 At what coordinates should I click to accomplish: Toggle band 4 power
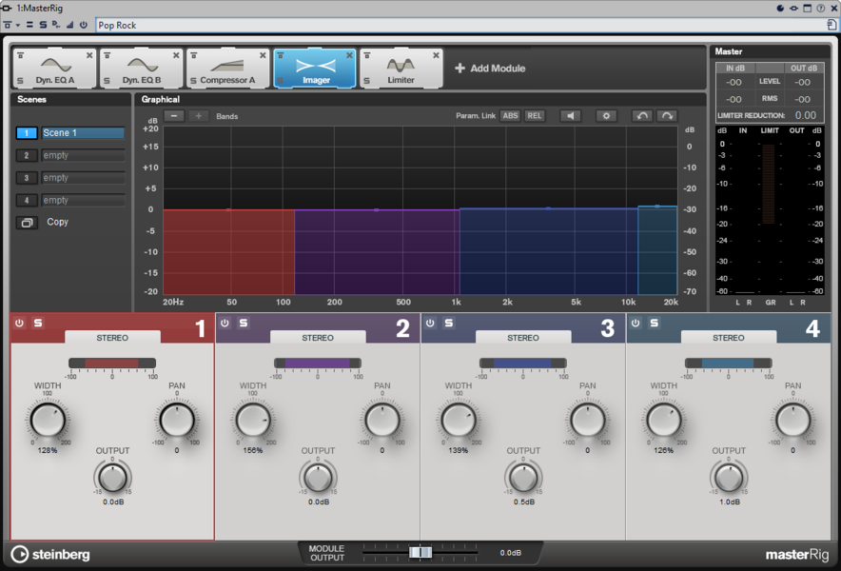click(x=636, y=323)
